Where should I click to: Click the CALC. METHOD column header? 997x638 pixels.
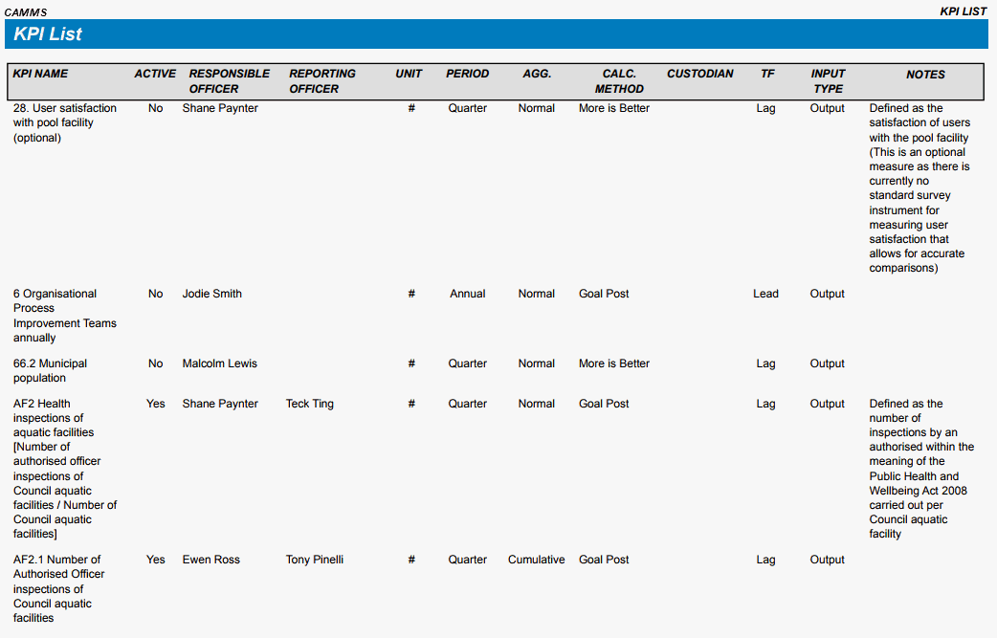(x=619, y=81)
